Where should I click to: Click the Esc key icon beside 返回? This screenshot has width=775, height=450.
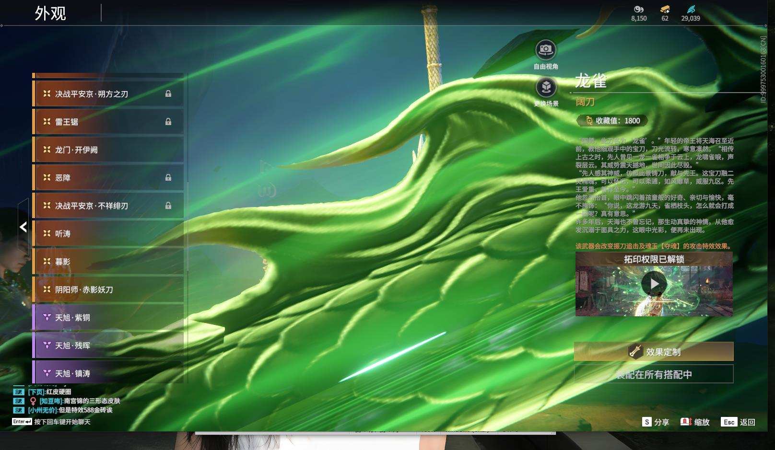(729, 422)
